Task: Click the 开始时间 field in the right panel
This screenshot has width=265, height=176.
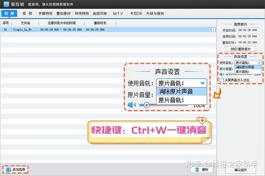Action: (x=248, y=30)
